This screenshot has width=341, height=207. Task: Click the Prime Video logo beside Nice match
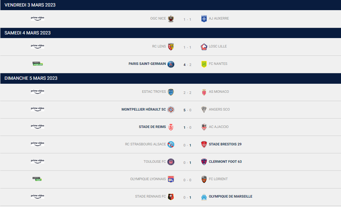tap(37, 18)
